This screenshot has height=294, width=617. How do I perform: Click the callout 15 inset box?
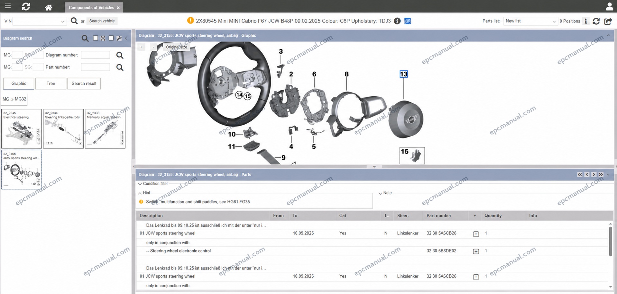click(x=412, y=156)
